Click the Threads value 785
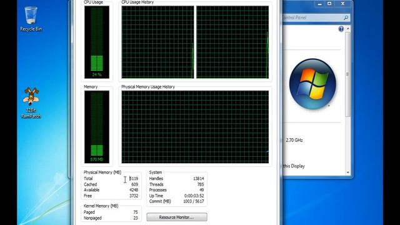Image resolution: width=400 pixels, height=225 pixels. tap(201, 184)
